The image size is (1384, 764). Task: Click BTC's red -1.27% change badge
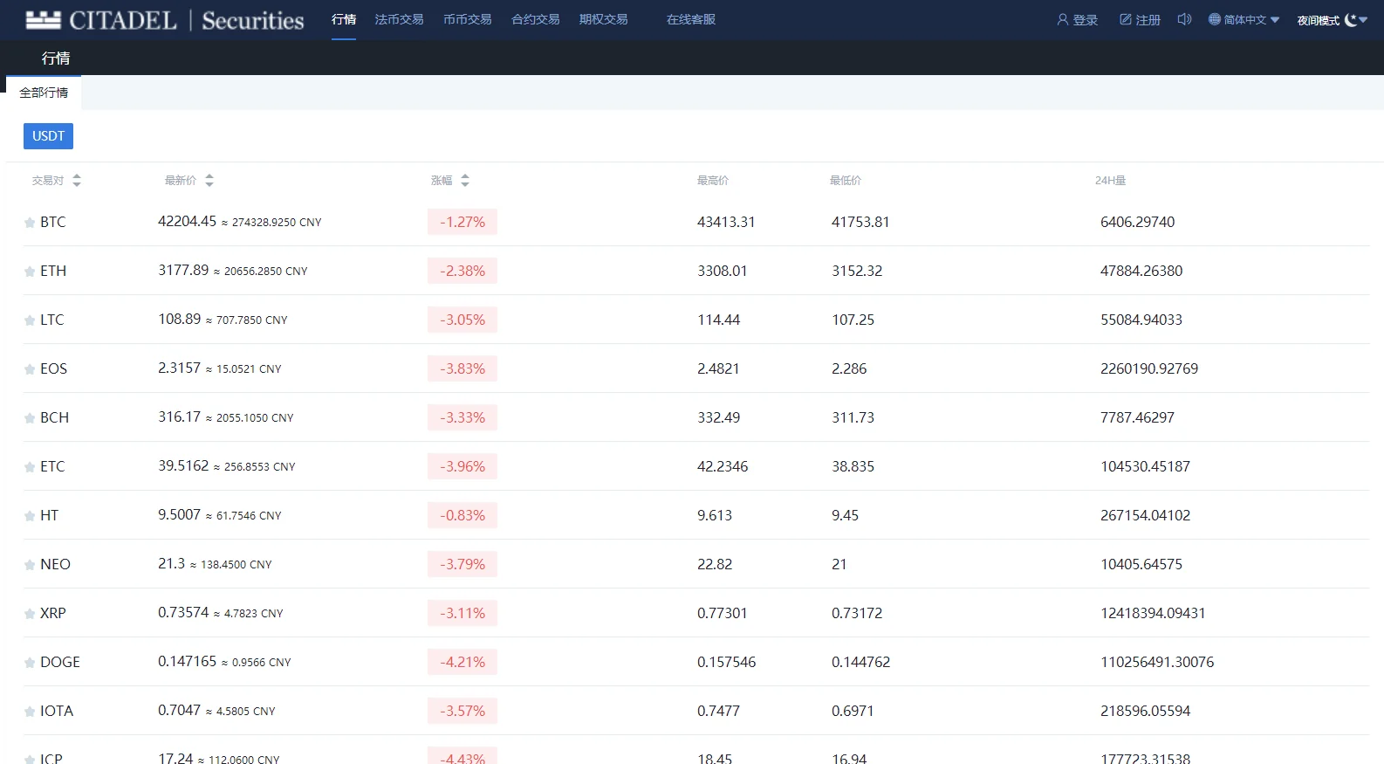462,222
